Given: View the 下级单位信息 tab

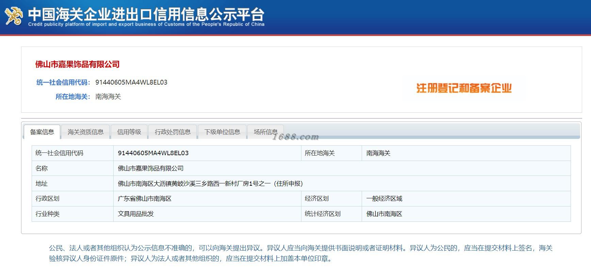Looking at the screenshot, I should pos(222,132).
